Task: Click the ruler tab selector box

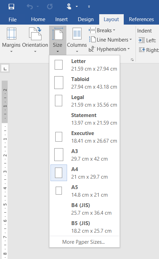Action: [x=5, y=69]
